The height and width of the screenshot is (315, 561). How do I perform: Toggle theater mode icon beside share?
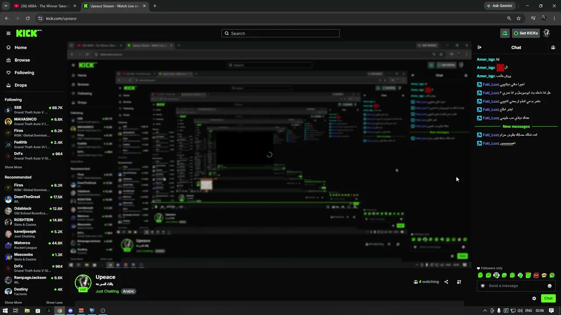pos(459,282)
